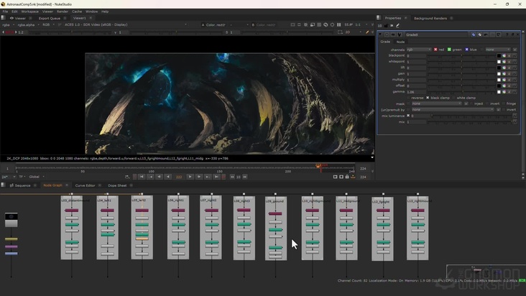The height and width of the screenshot is (296, 526).
Task: Click the timeline in-point icon
Action: pyautogui.click(x=335, y=177)
